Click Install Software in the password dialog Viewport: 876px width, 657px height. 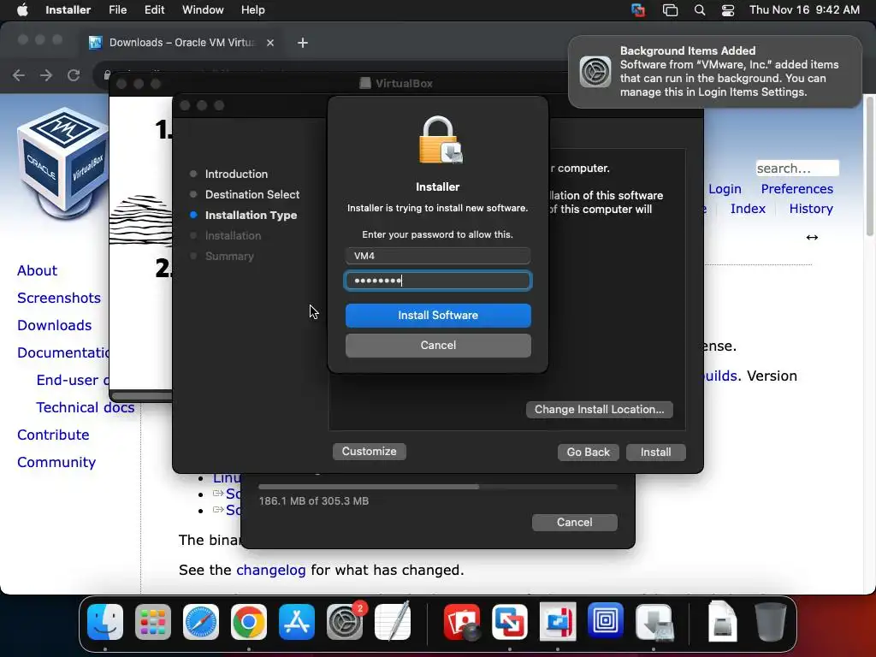438,316
